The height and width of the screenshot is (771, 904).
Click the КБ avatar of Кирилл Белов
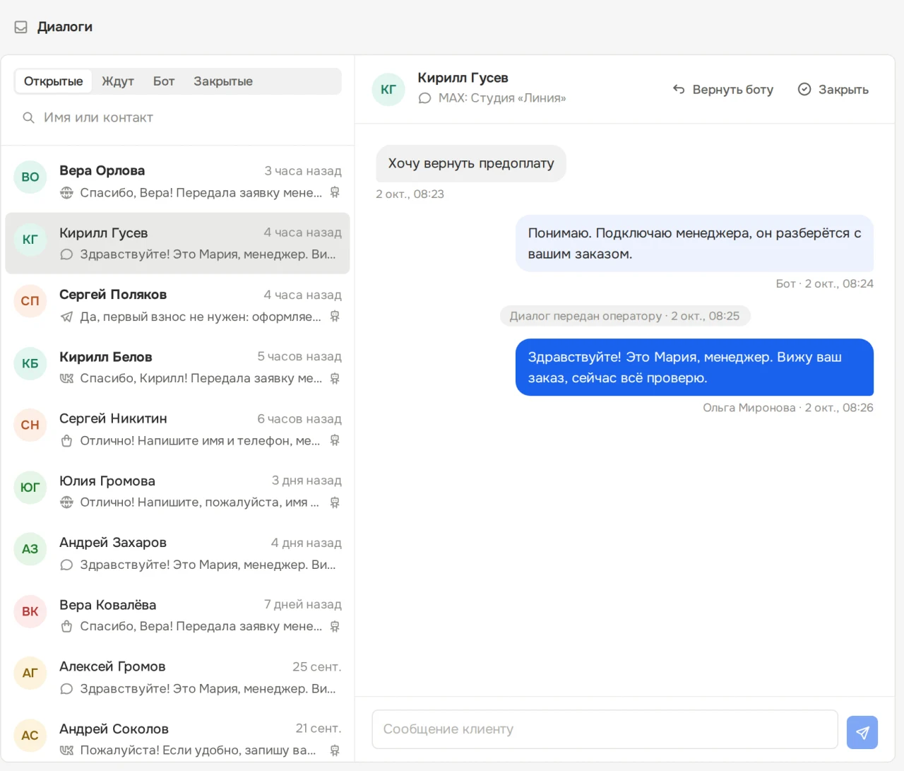(x=30, y=363)
